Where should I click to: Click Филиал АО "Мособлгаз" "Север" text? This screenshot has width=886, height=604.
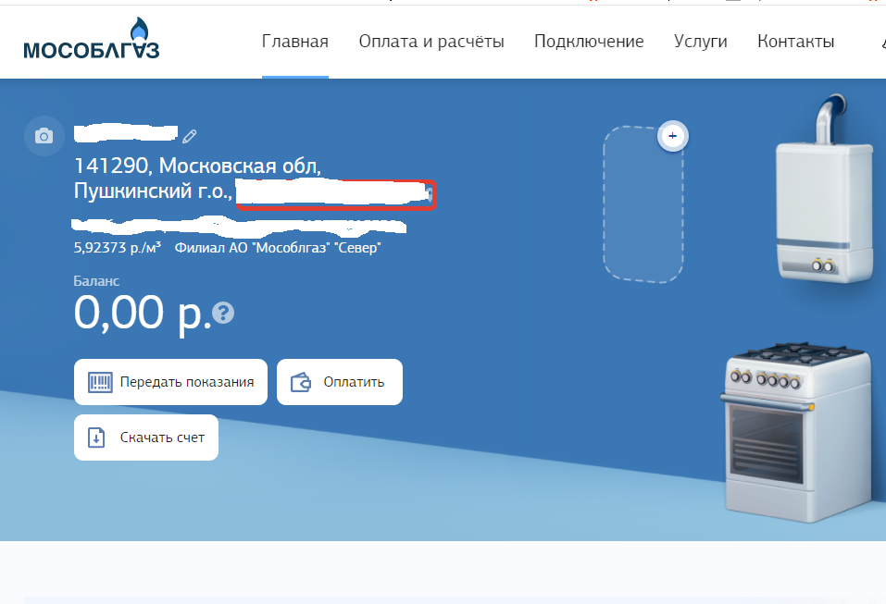click(x=278, y=248)
